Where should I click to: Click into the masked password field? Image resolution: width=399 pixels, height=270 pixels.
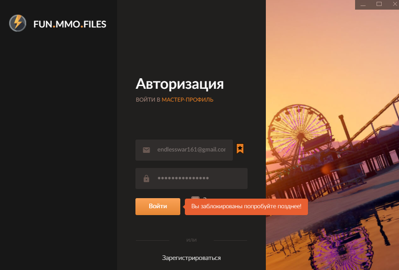pyautogui.click(x=197, y=178)
